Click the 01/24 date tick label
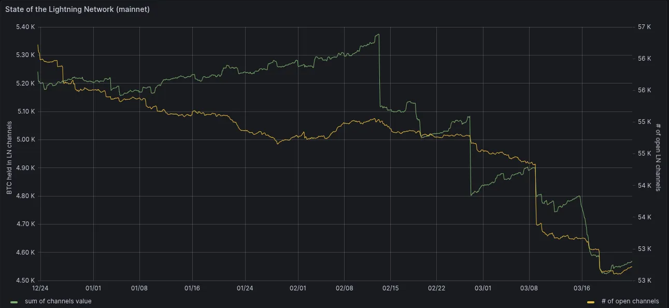Viewport: 669px width, 308px height. point(245,288)
